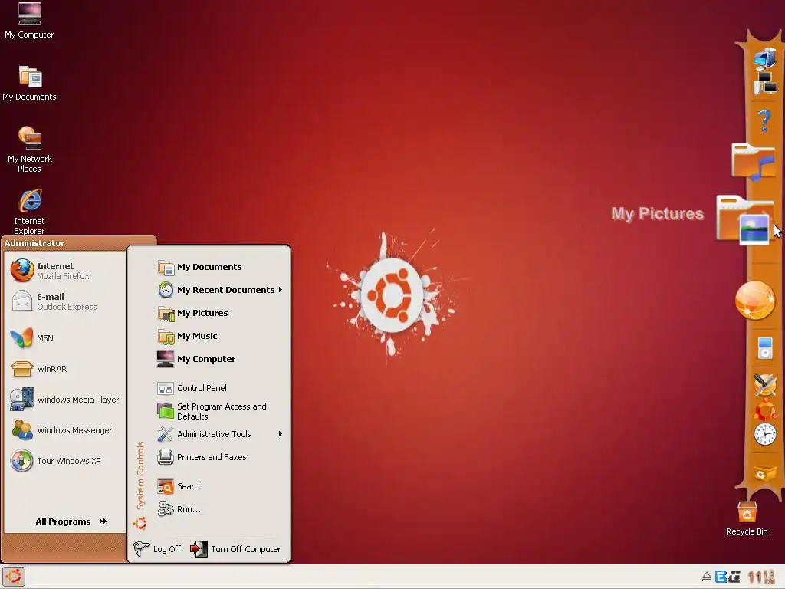
Task: Launch Mozilla Firefox from Start menu
Action: pyautogui.click(x=64, y=271)
